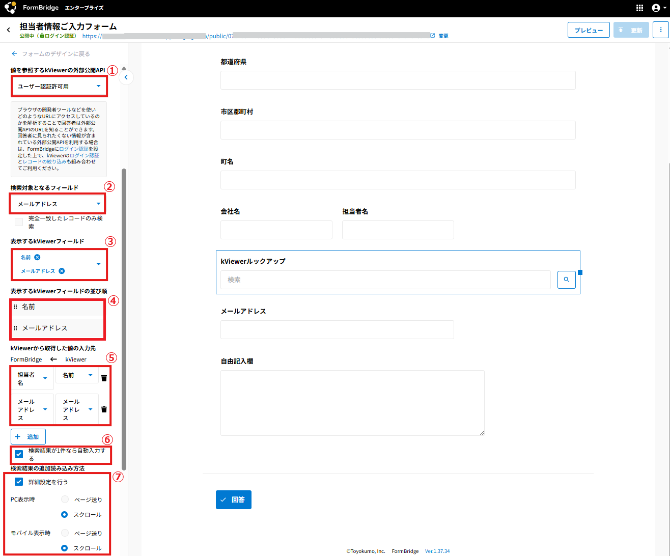The height and width of the screenshot is (556, 670).
Task: Open the three-dot more options menu
Action: pos(661,30)
